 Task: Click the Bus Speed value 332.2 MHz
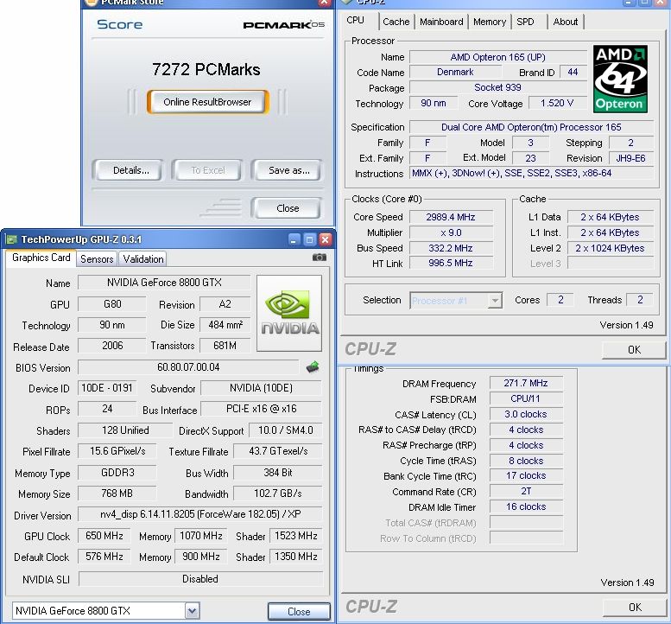pyautogui.click(x=451, y=248)
